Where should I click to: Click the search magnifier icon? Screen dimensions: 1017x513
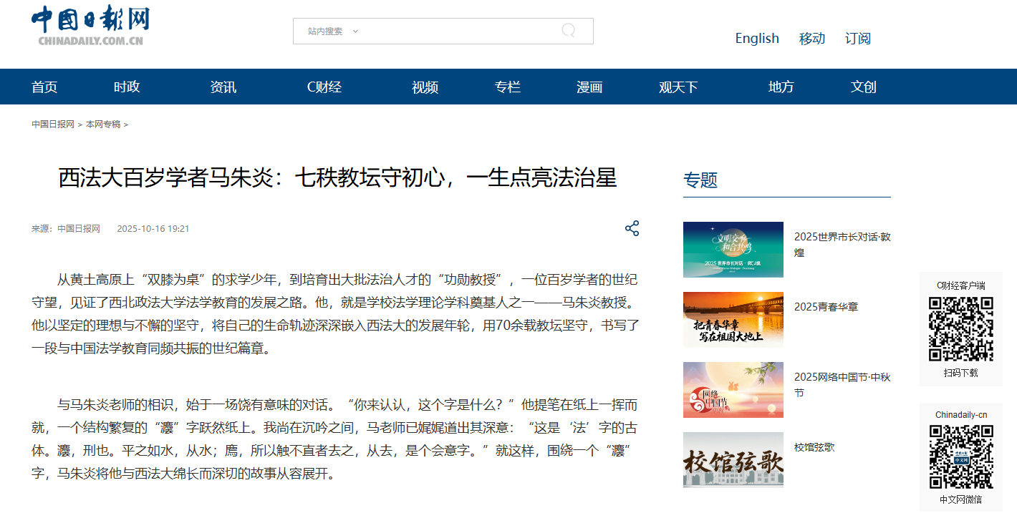pyautogui.click(x=568, y=31)
